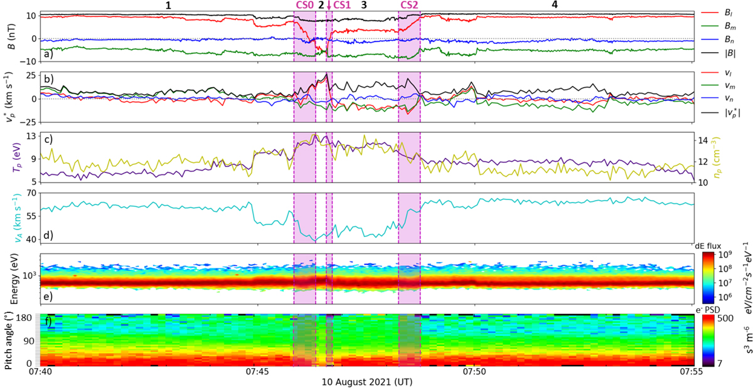Click the CS1 label at the top

(342, 5)
